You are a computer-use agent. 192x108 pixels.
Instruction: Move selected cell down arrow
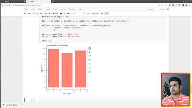(x=49, y=13)
